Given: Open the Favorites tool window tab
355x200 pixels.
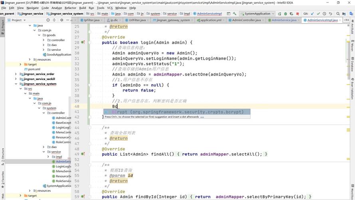Looking at the screenshot, I should tap(2, 180).
